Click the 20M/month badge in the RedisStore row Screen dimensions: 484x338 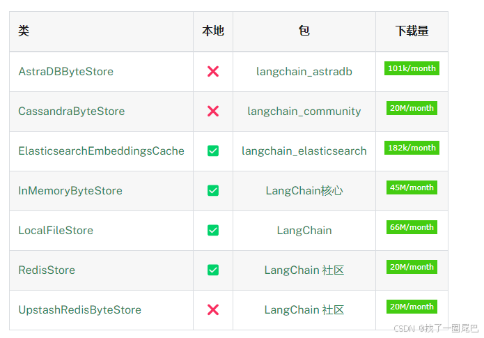tap(412, 267)
